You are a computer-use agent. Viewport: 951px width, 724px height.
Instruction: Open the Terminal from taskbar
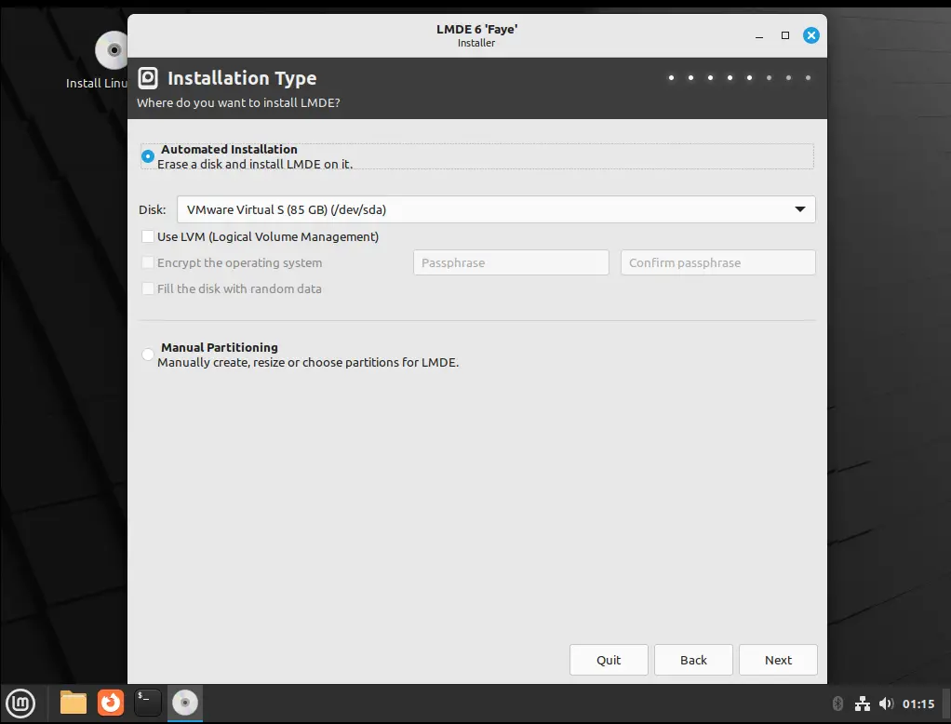147,704
